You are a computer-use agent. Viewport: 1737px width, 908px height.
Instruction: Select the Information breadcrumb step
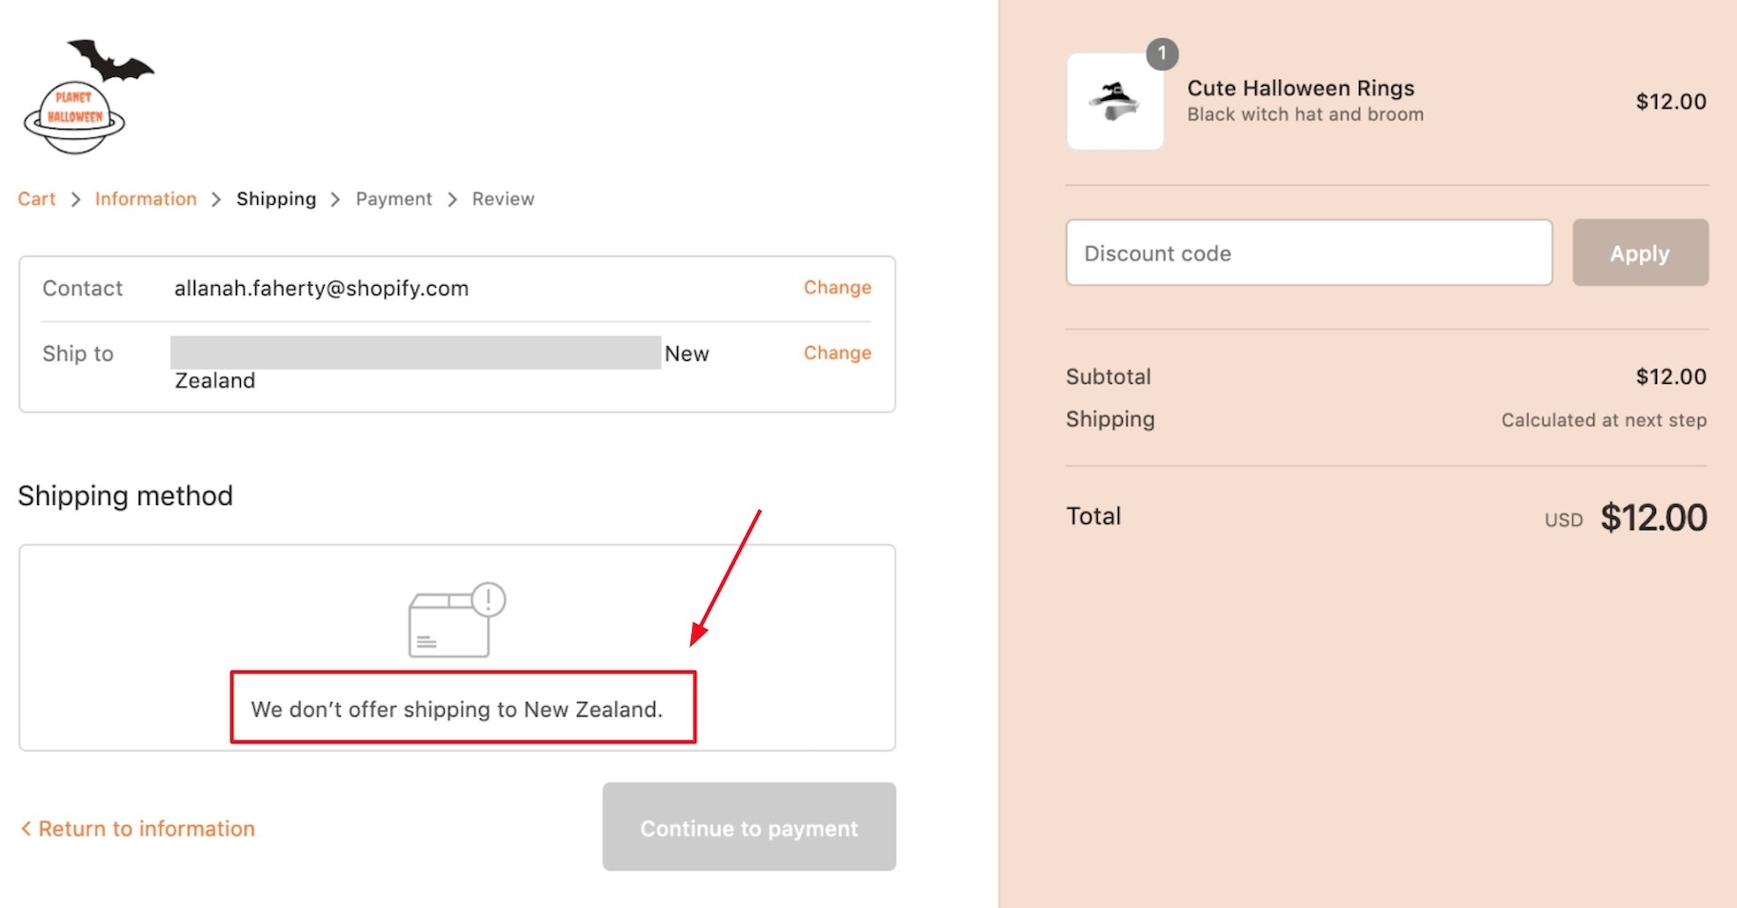pos(145,198)
